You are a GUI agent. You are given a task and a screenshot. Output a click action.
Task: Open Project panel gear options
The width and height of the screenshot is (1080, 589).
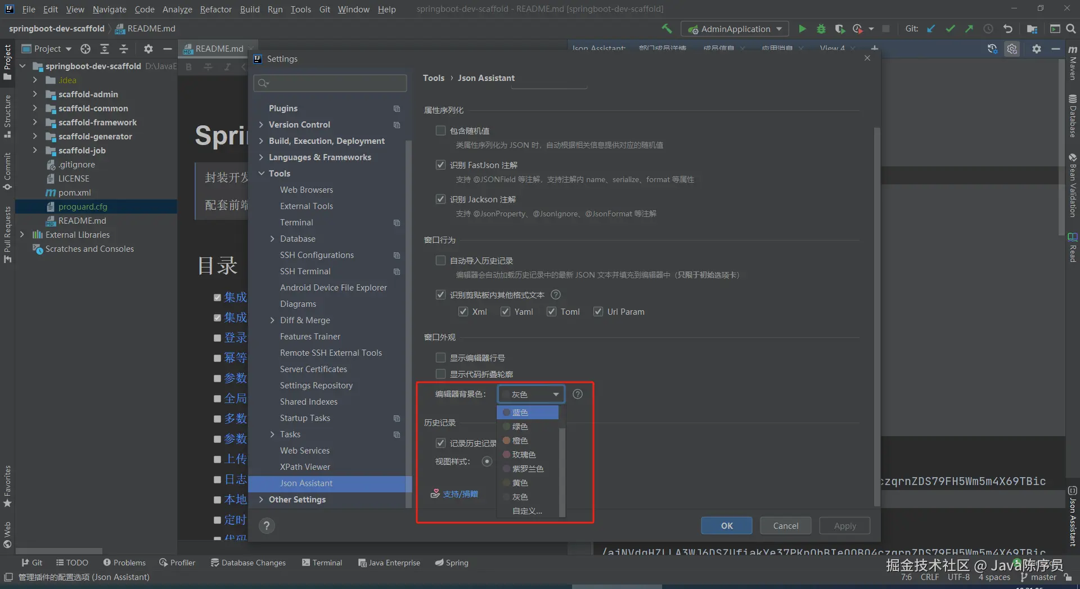(148, 49)
